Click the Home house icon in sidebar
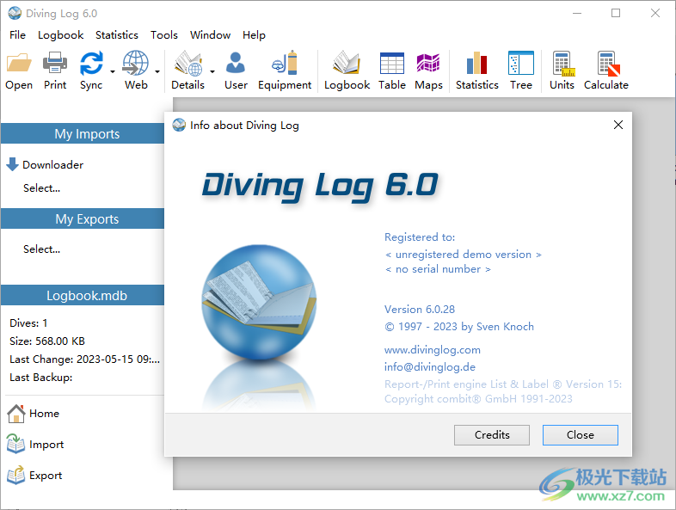 click(16, 414)
